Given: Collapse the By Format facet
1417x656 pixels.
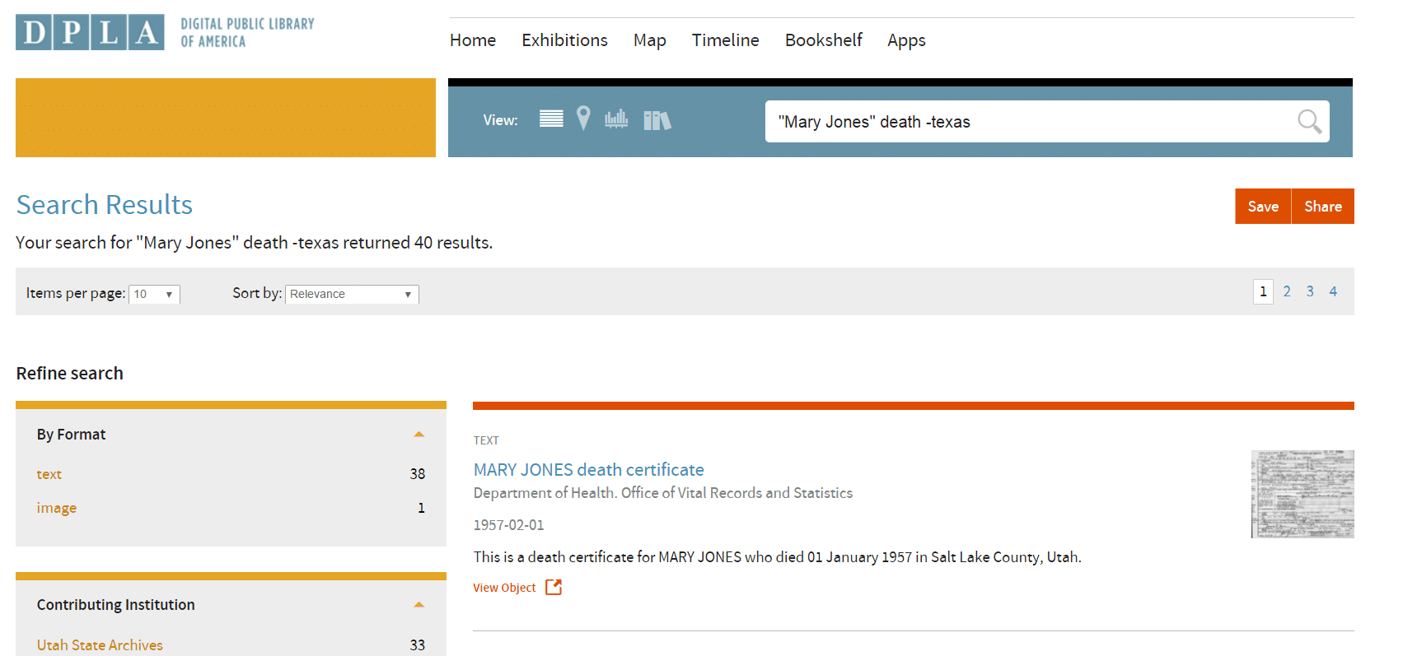Looking at the screenshot, I should point(419,434).
